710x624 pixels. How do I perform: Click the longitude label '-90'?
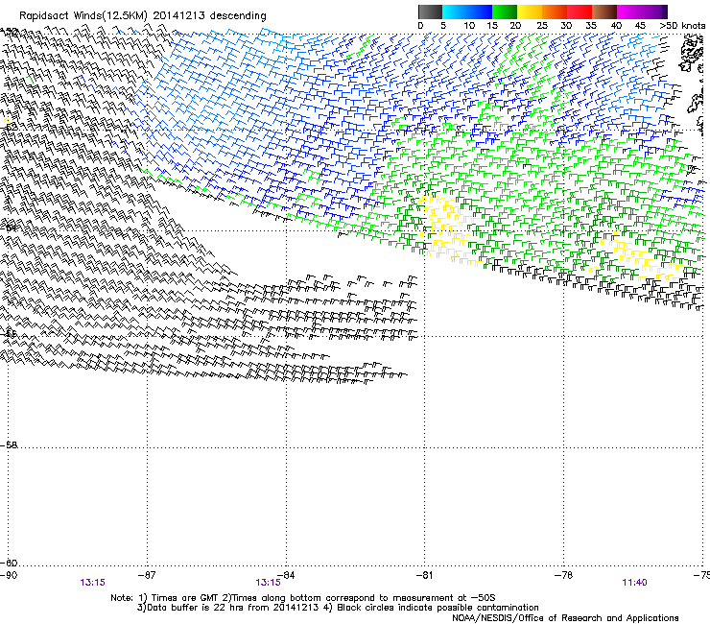pos(9,575)
